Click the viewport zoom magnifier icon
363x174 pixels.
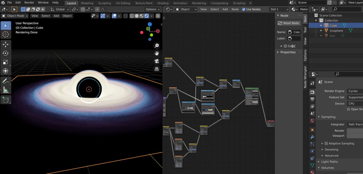[x=157, y=46]
